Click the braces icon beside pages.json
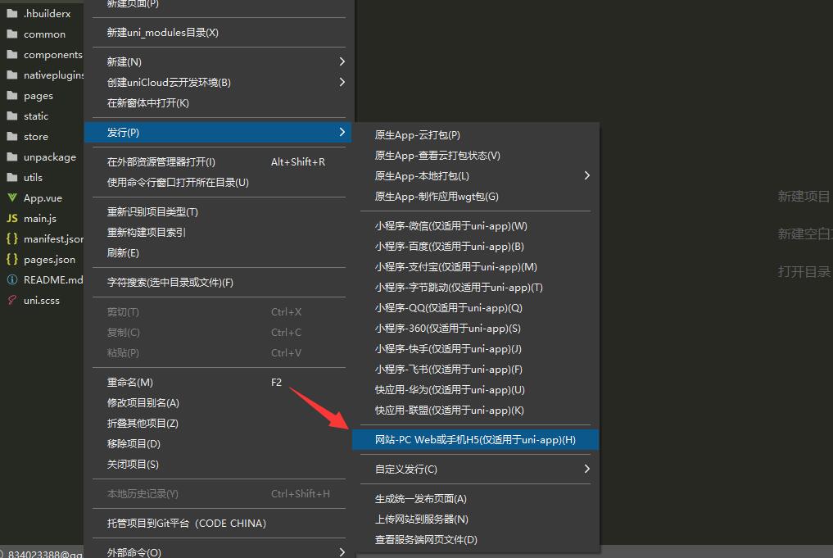This screenshot has height=558, width=833. point(11,260)
